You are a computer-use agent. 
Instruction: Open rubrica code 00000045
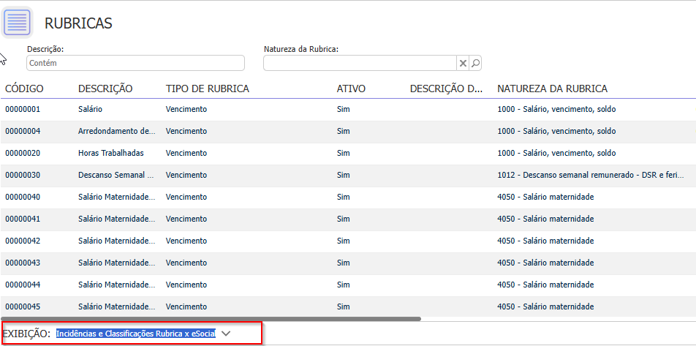(23, 306)
